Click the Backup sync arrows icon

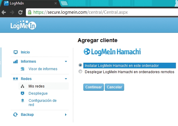(15, 114)
